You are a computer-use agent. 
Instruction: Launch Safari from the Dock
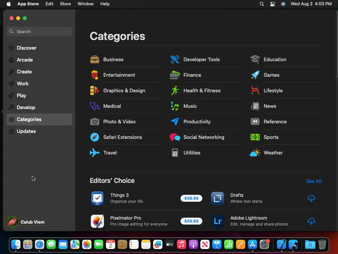(x=40, y=244)
